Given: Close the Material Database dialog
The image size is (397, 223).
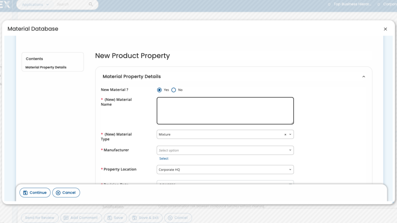Looking at the screenshot, I should (x=385, y=29).
